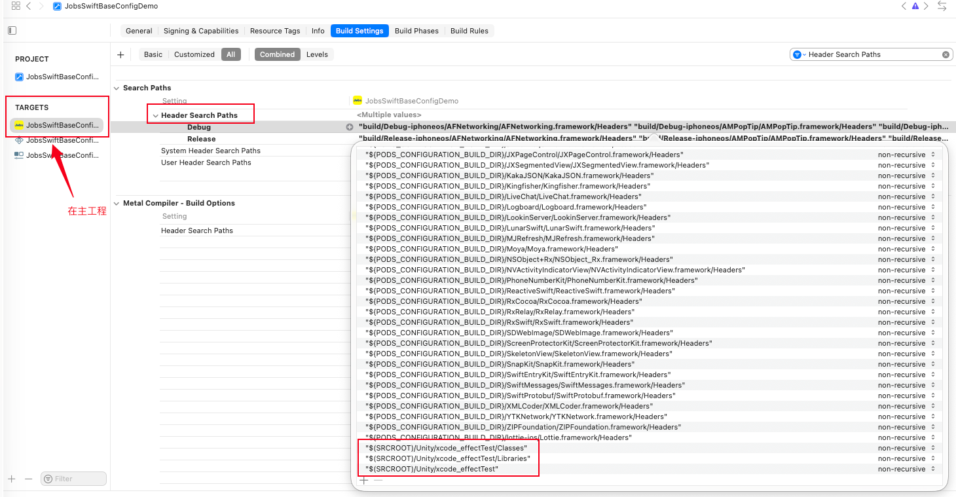Click the swap editor arrows icon

click(x=942, y=6)
